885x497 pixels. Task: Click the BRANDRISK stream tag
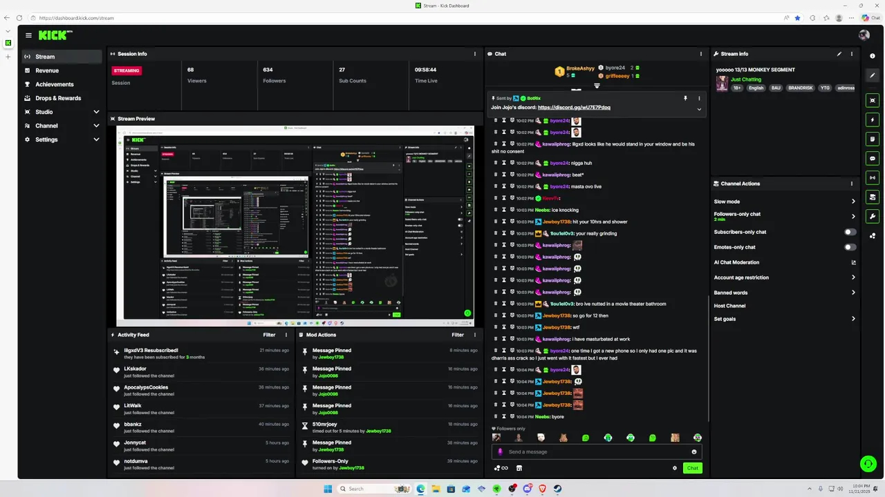800,88
